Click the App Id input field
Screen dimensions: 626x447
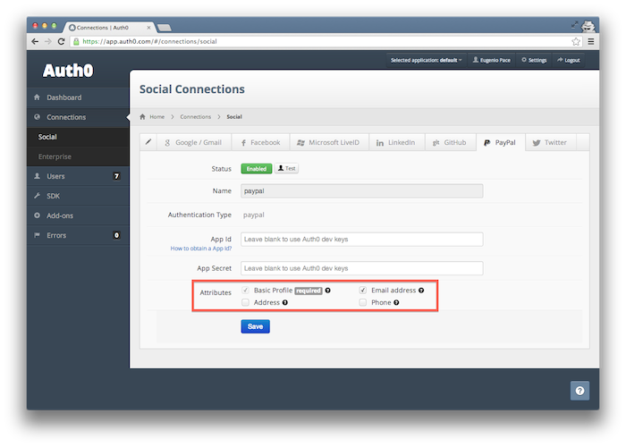(x=361, y=239)
